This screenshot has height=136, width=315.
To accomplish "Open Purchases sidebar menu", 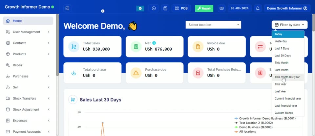I will coord(28,76).
